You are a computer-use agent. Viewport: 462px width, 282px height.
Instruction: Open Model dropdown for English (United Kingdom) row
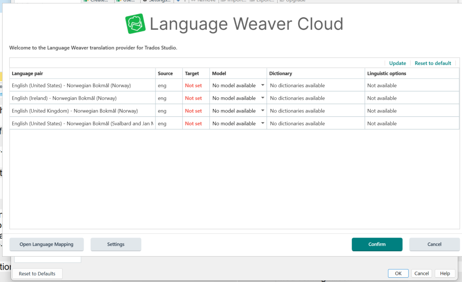coord(238,111)
